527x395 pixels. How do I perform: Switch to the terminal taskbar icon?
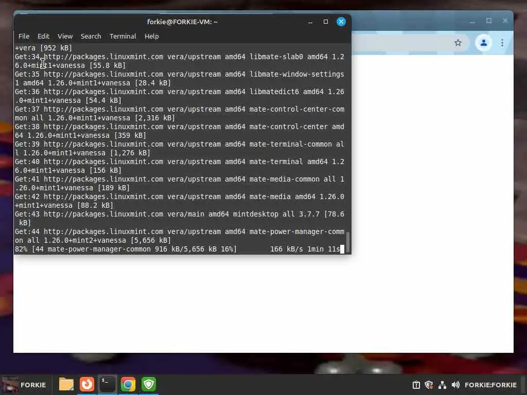(108, 384)
